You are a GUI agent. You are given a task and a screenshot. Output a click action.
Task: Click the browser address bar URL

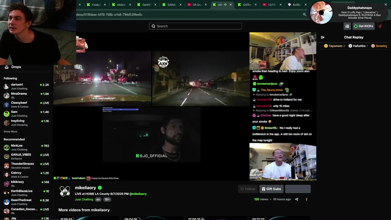click(x=109, y=14)
